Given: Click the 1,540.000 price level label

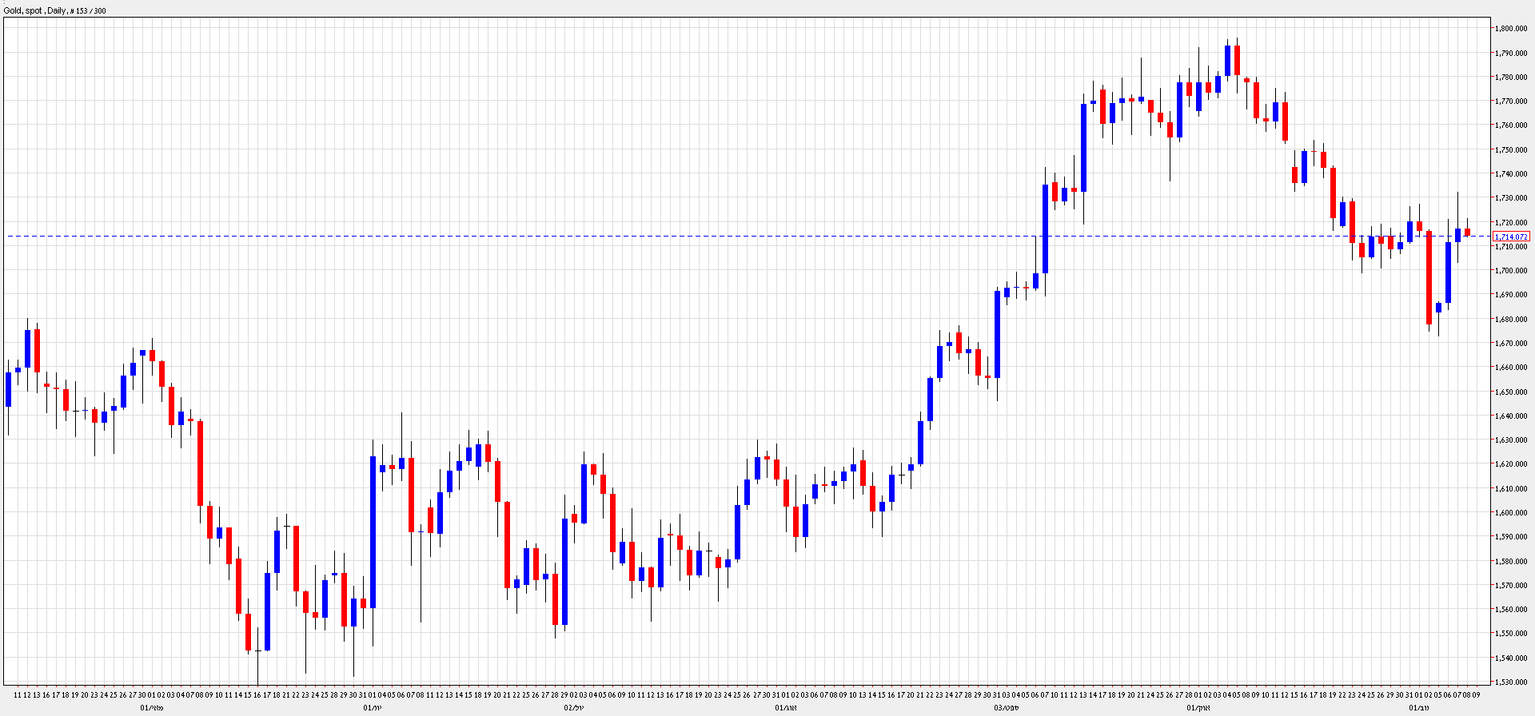Looking at the screenshot, I should click(x=1511, y=658).
